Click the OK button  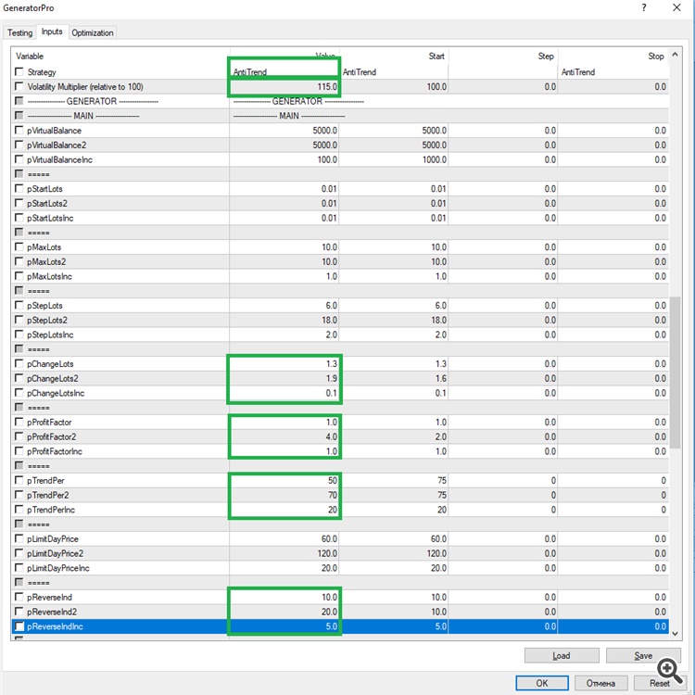point(542,683)
